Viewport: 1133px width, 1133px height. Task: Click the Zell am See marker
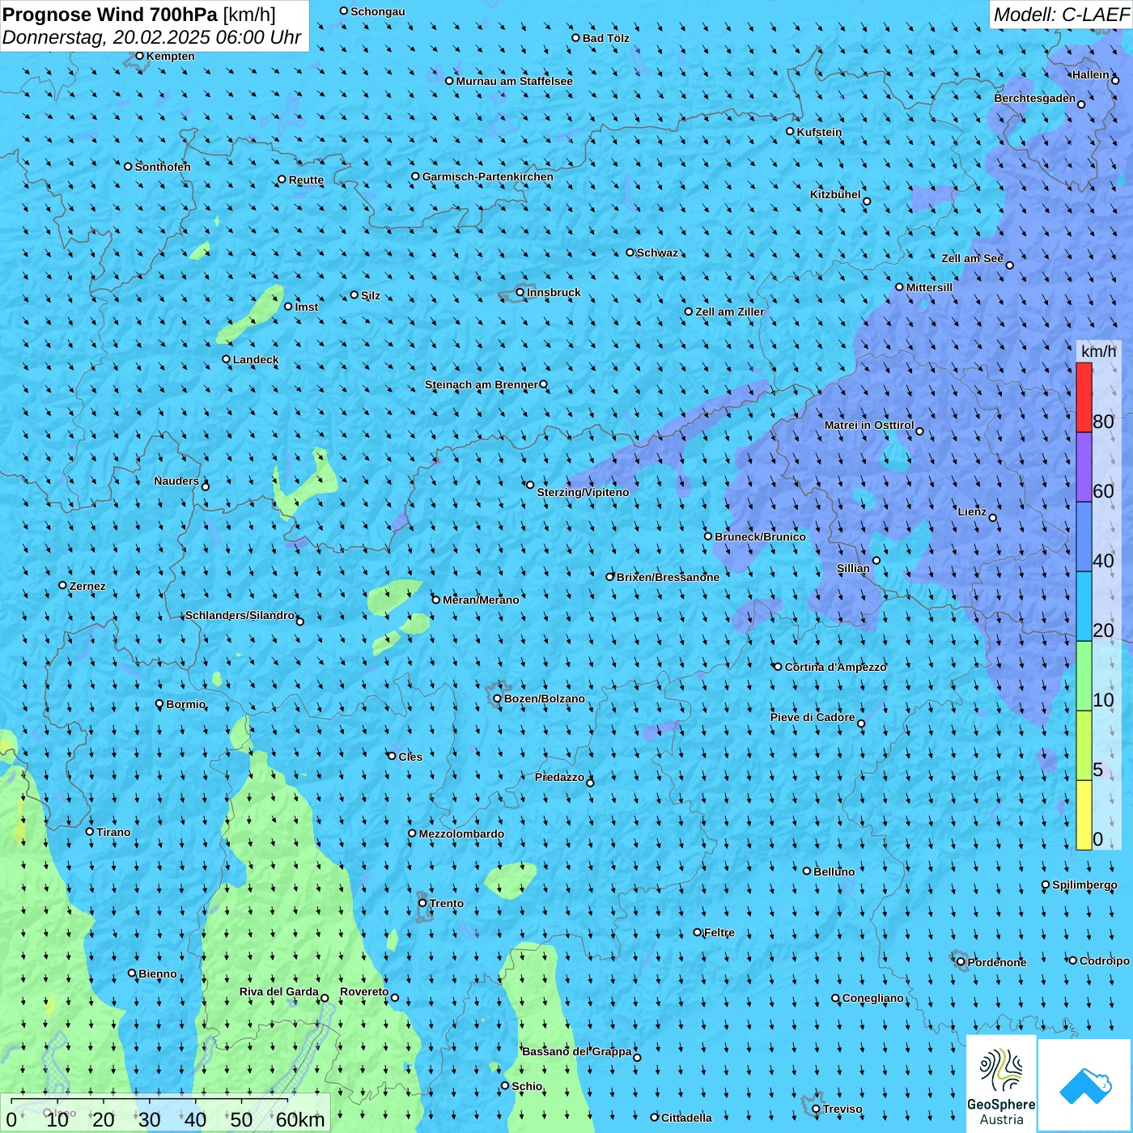point(1009,265)
